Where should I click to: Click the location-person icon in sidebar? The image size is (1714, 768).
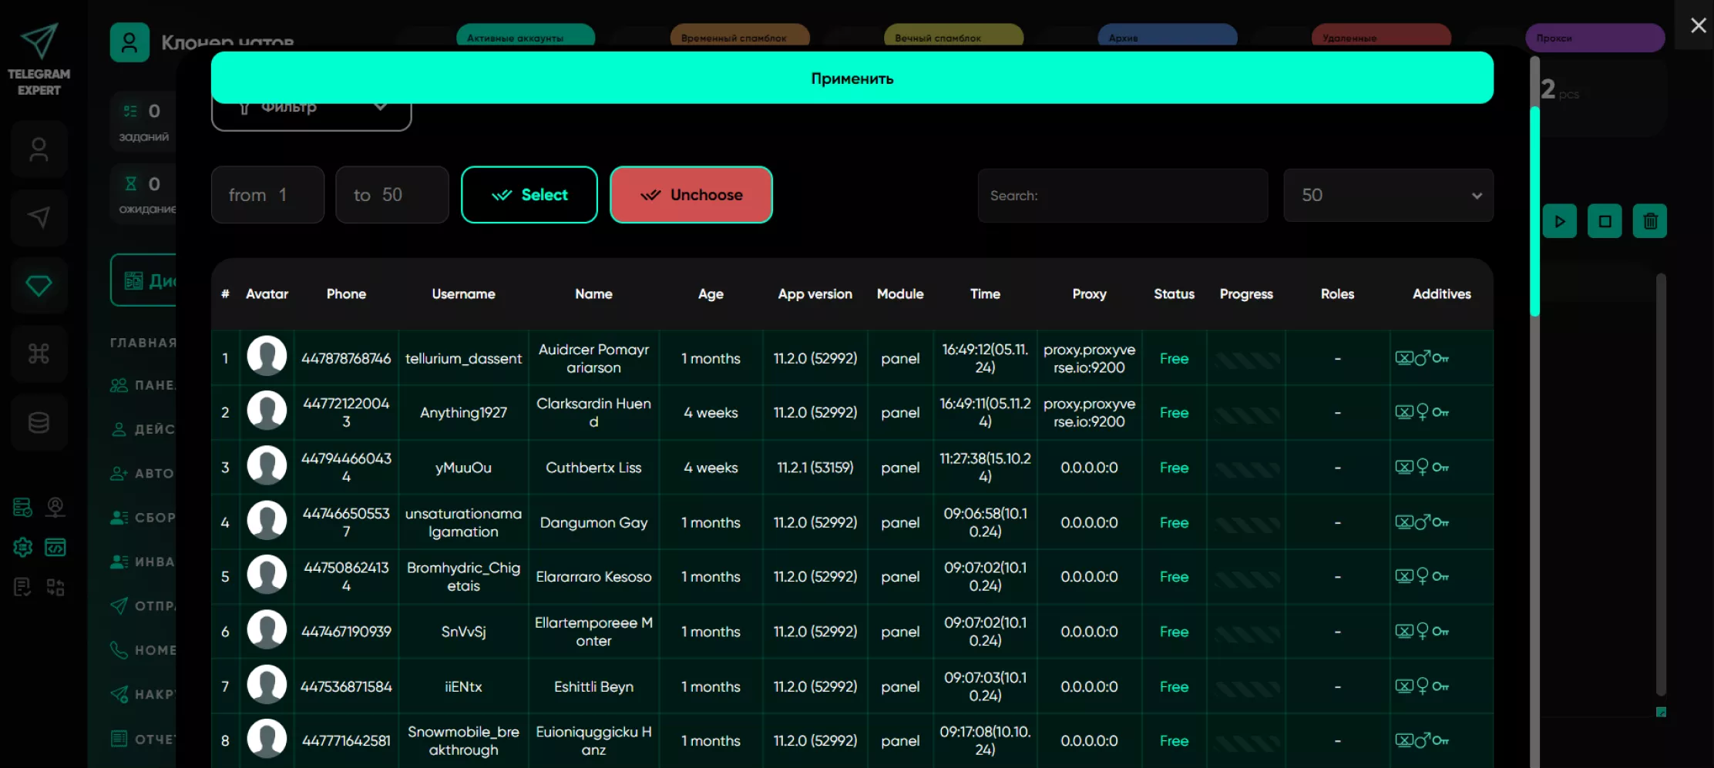(x=55, y=507)
